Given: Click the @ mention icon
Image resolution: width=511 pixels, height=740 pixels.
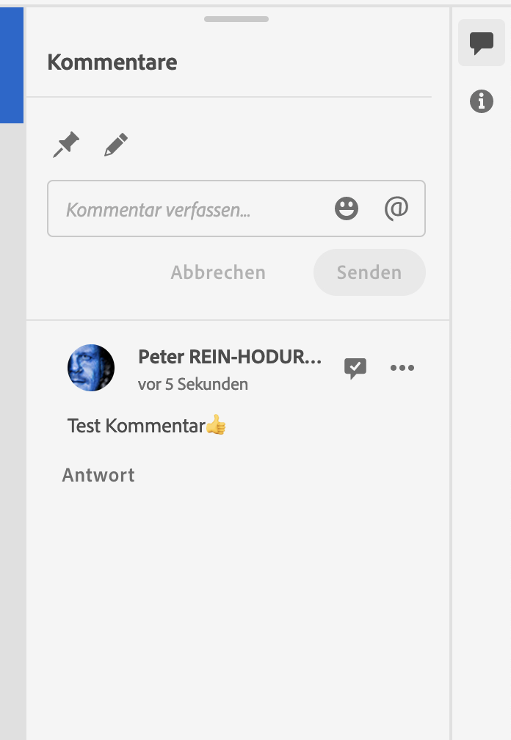Looking at the screenshot, I should click(396, 208).
